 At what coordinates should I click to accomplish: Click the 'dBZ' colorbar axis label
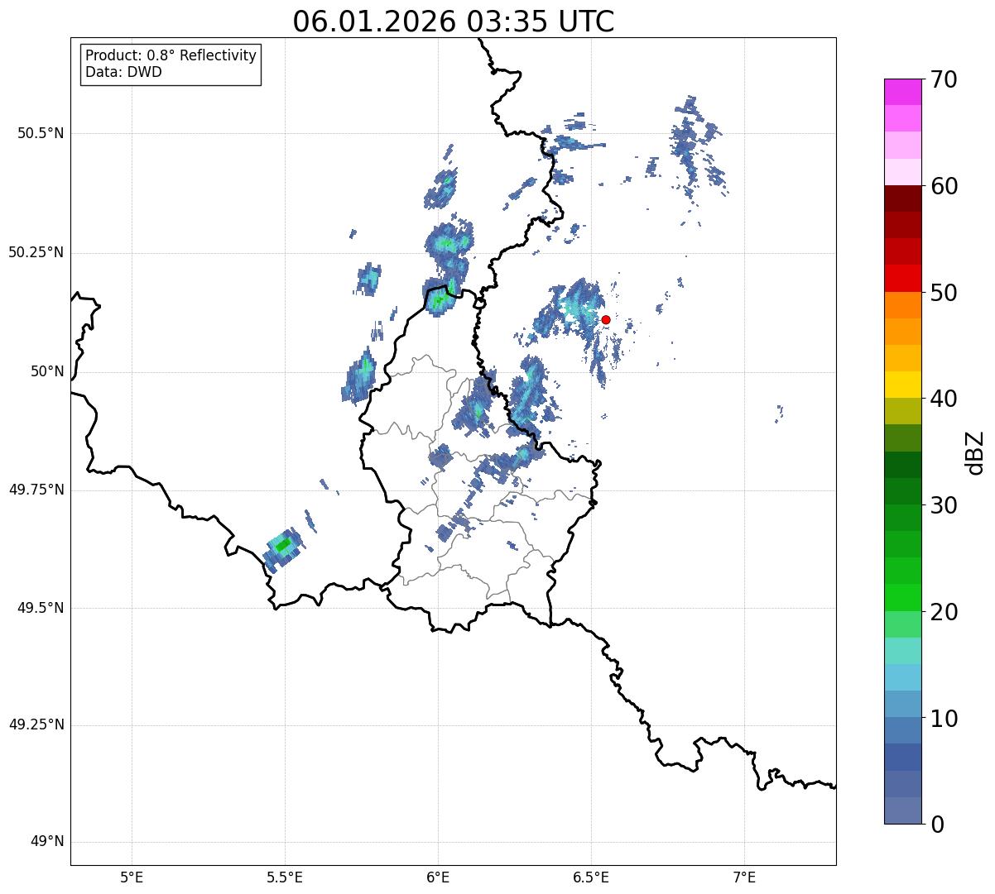[x=975, y=452]
